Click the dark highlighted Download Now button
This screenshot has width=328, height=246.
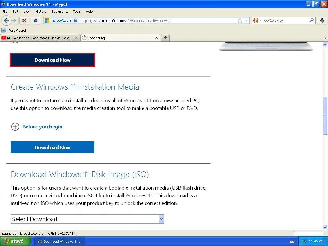(53, 60)
